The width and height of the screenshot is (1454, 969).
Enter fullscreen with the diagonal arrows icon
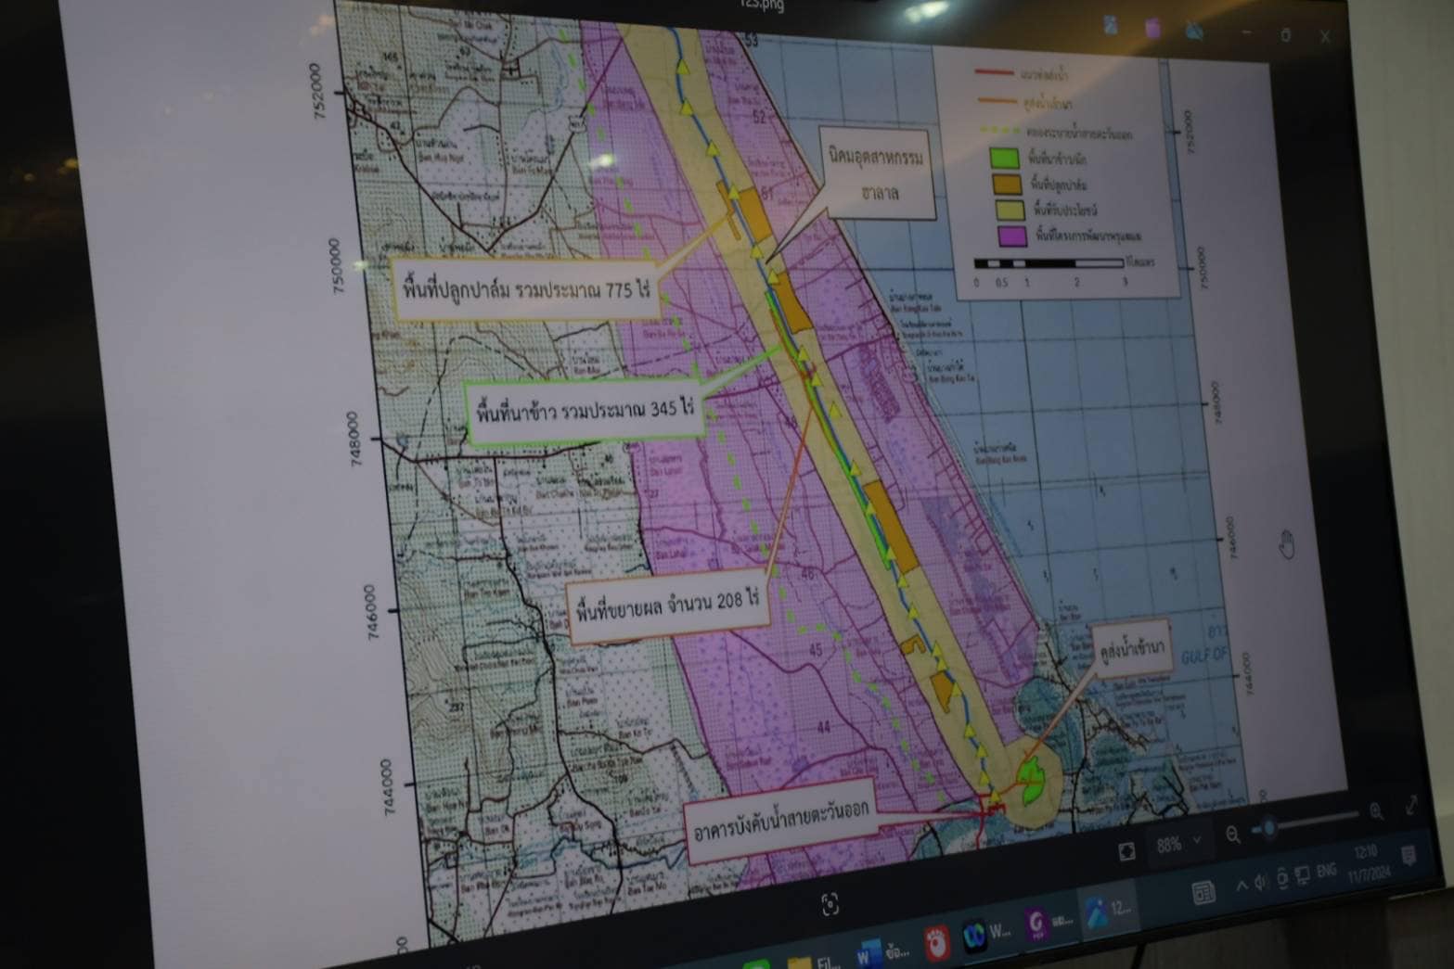1411,805
